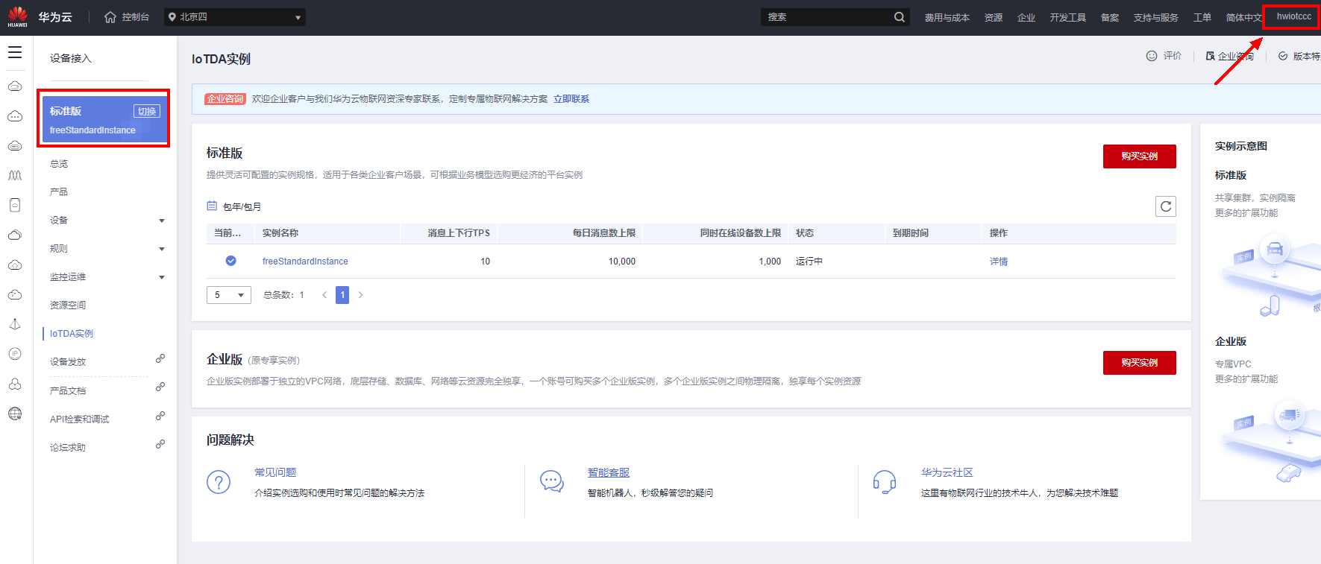The width and height of the screenshot is (1321, 564).
Task: Open 论坛求助 in the sidebar
Action: [x=68, y=448]
